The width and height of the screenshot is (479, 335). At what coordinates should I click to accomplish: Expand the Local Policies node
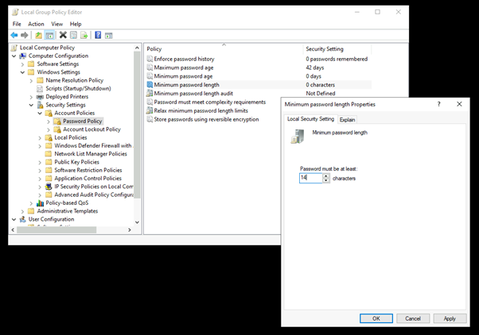tap(40, 138)
